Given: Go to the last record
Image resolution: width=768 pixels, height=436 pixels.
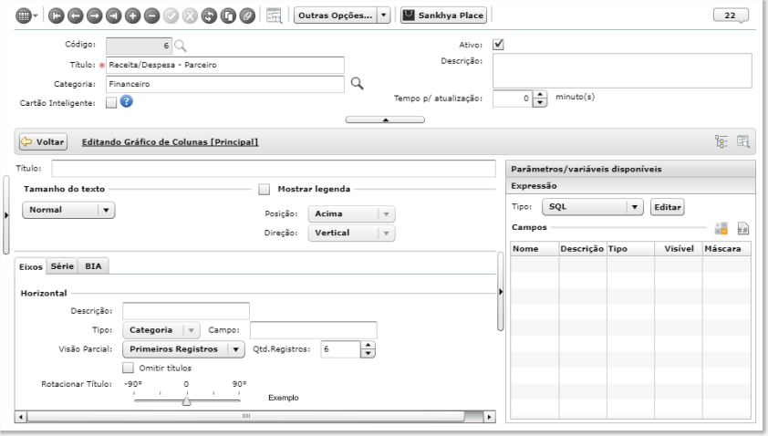Looking at the screenshot, I should [x=114, y=16].
